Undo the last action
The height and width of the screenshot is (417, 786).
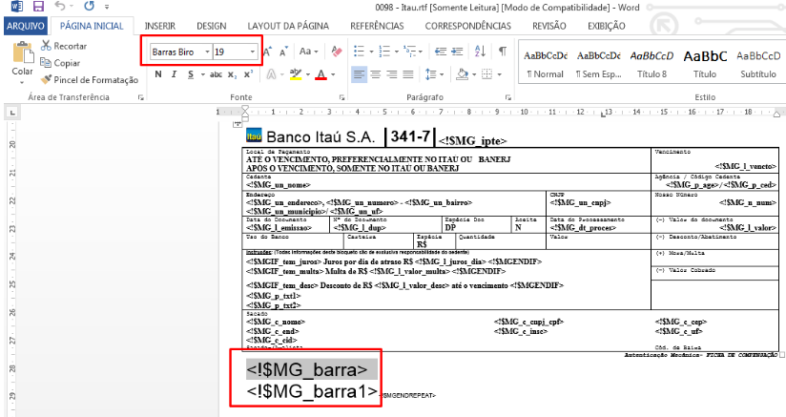click(x=60, y=7)
